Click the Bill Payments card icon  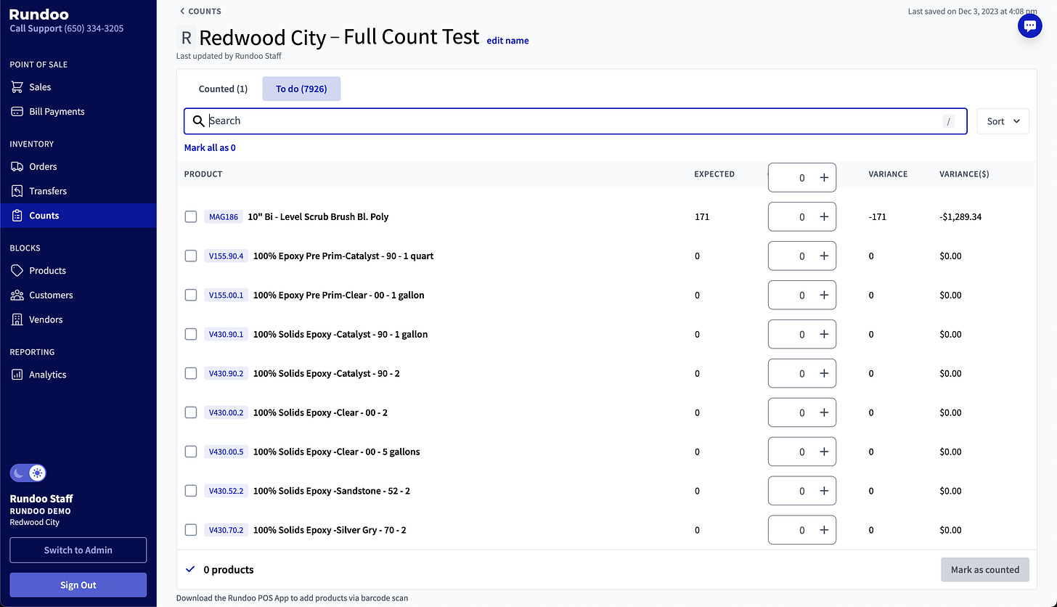click(x=17, y=112)
